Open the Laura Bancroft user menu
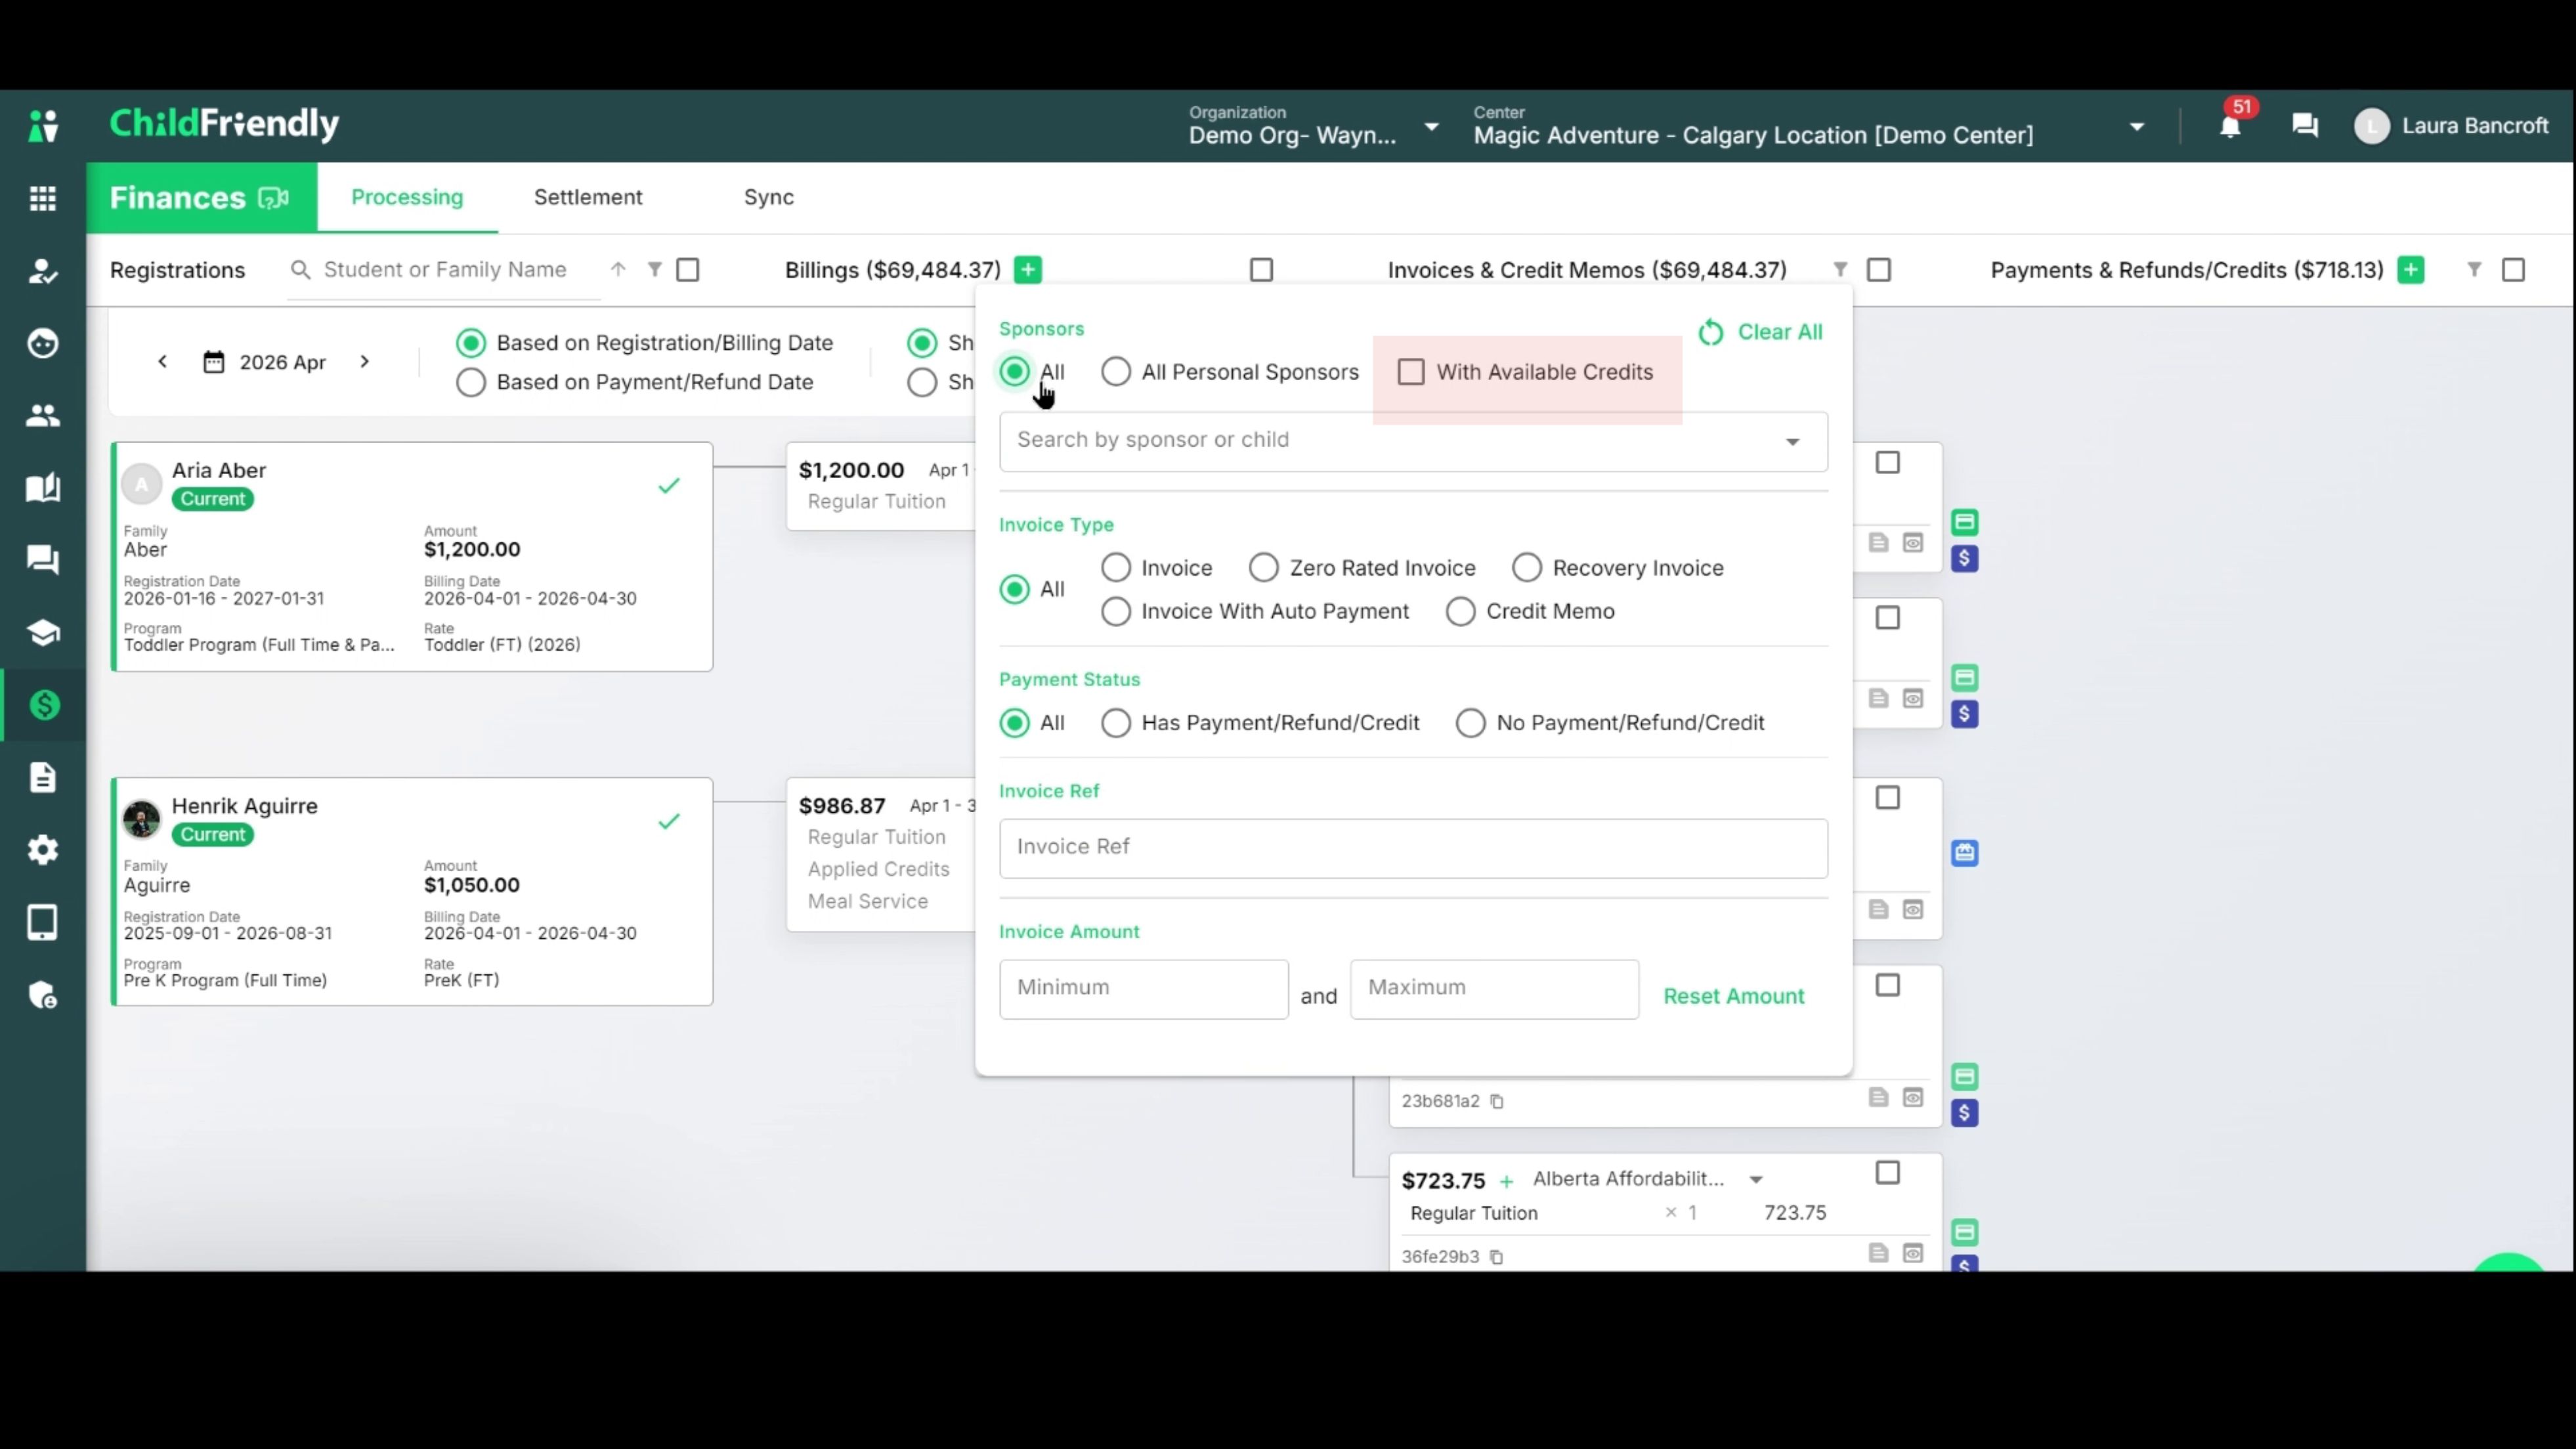Viewport: 2576px width, 1449px height. click(x=2452, y=126)
